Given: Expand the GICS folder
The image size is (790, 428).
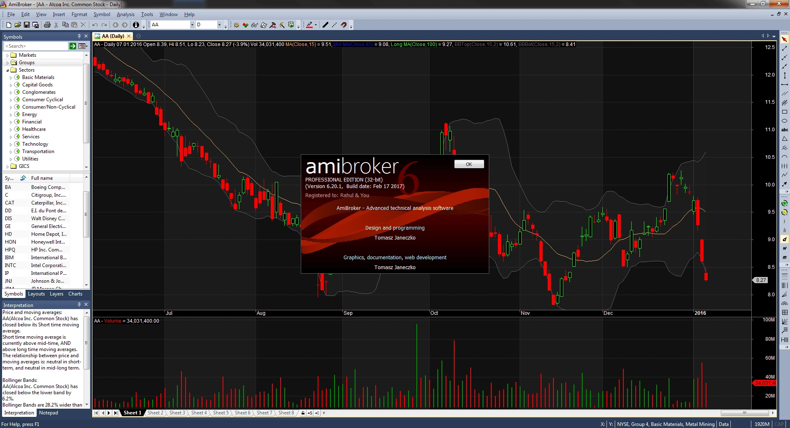Looking at the screenshot, I should (x=7, y=166).
